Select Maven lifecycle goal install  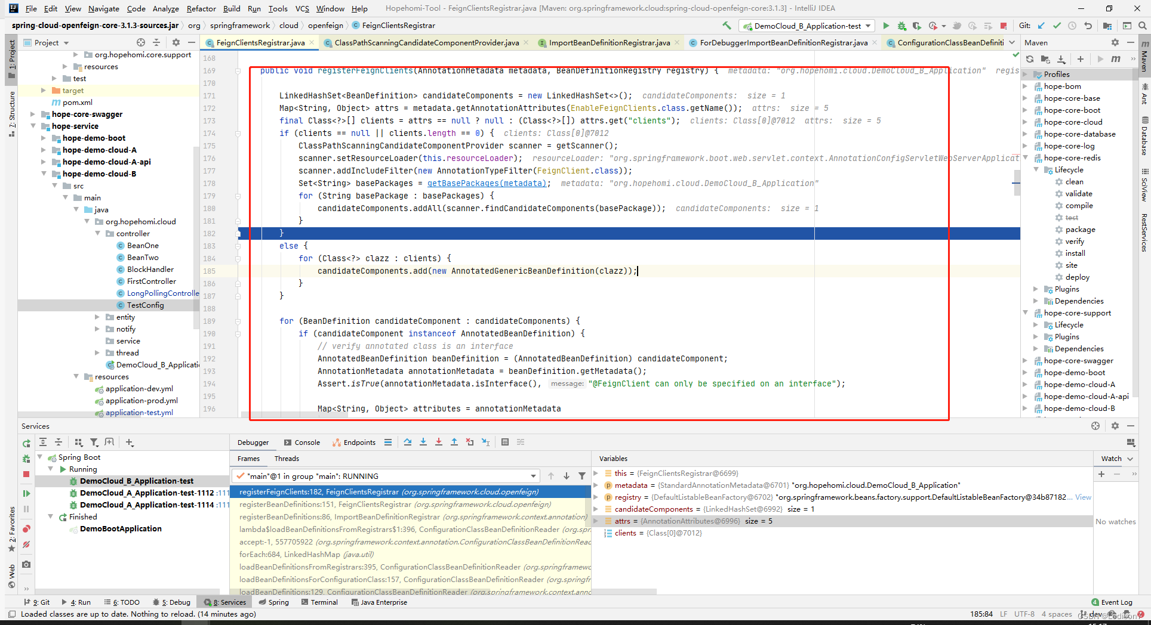[x=1075, y=253]
